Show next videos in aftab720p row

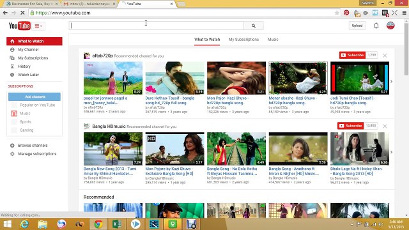[391, 82]
